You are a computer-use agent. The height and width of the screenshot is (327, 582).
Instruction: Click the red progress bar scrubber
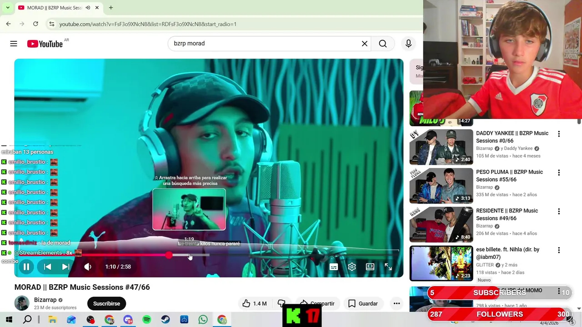click(x=169, y=255)
